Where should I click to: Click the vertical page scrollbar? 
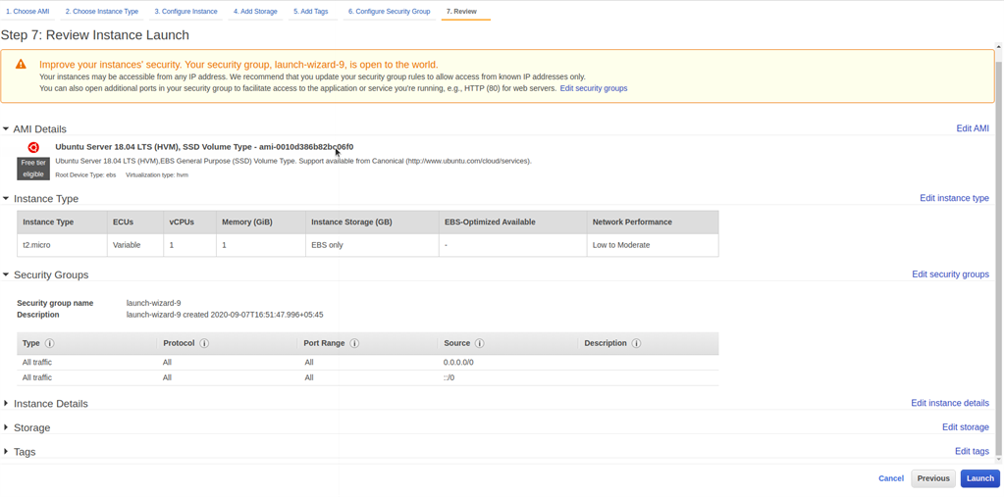tap(999, 245)
